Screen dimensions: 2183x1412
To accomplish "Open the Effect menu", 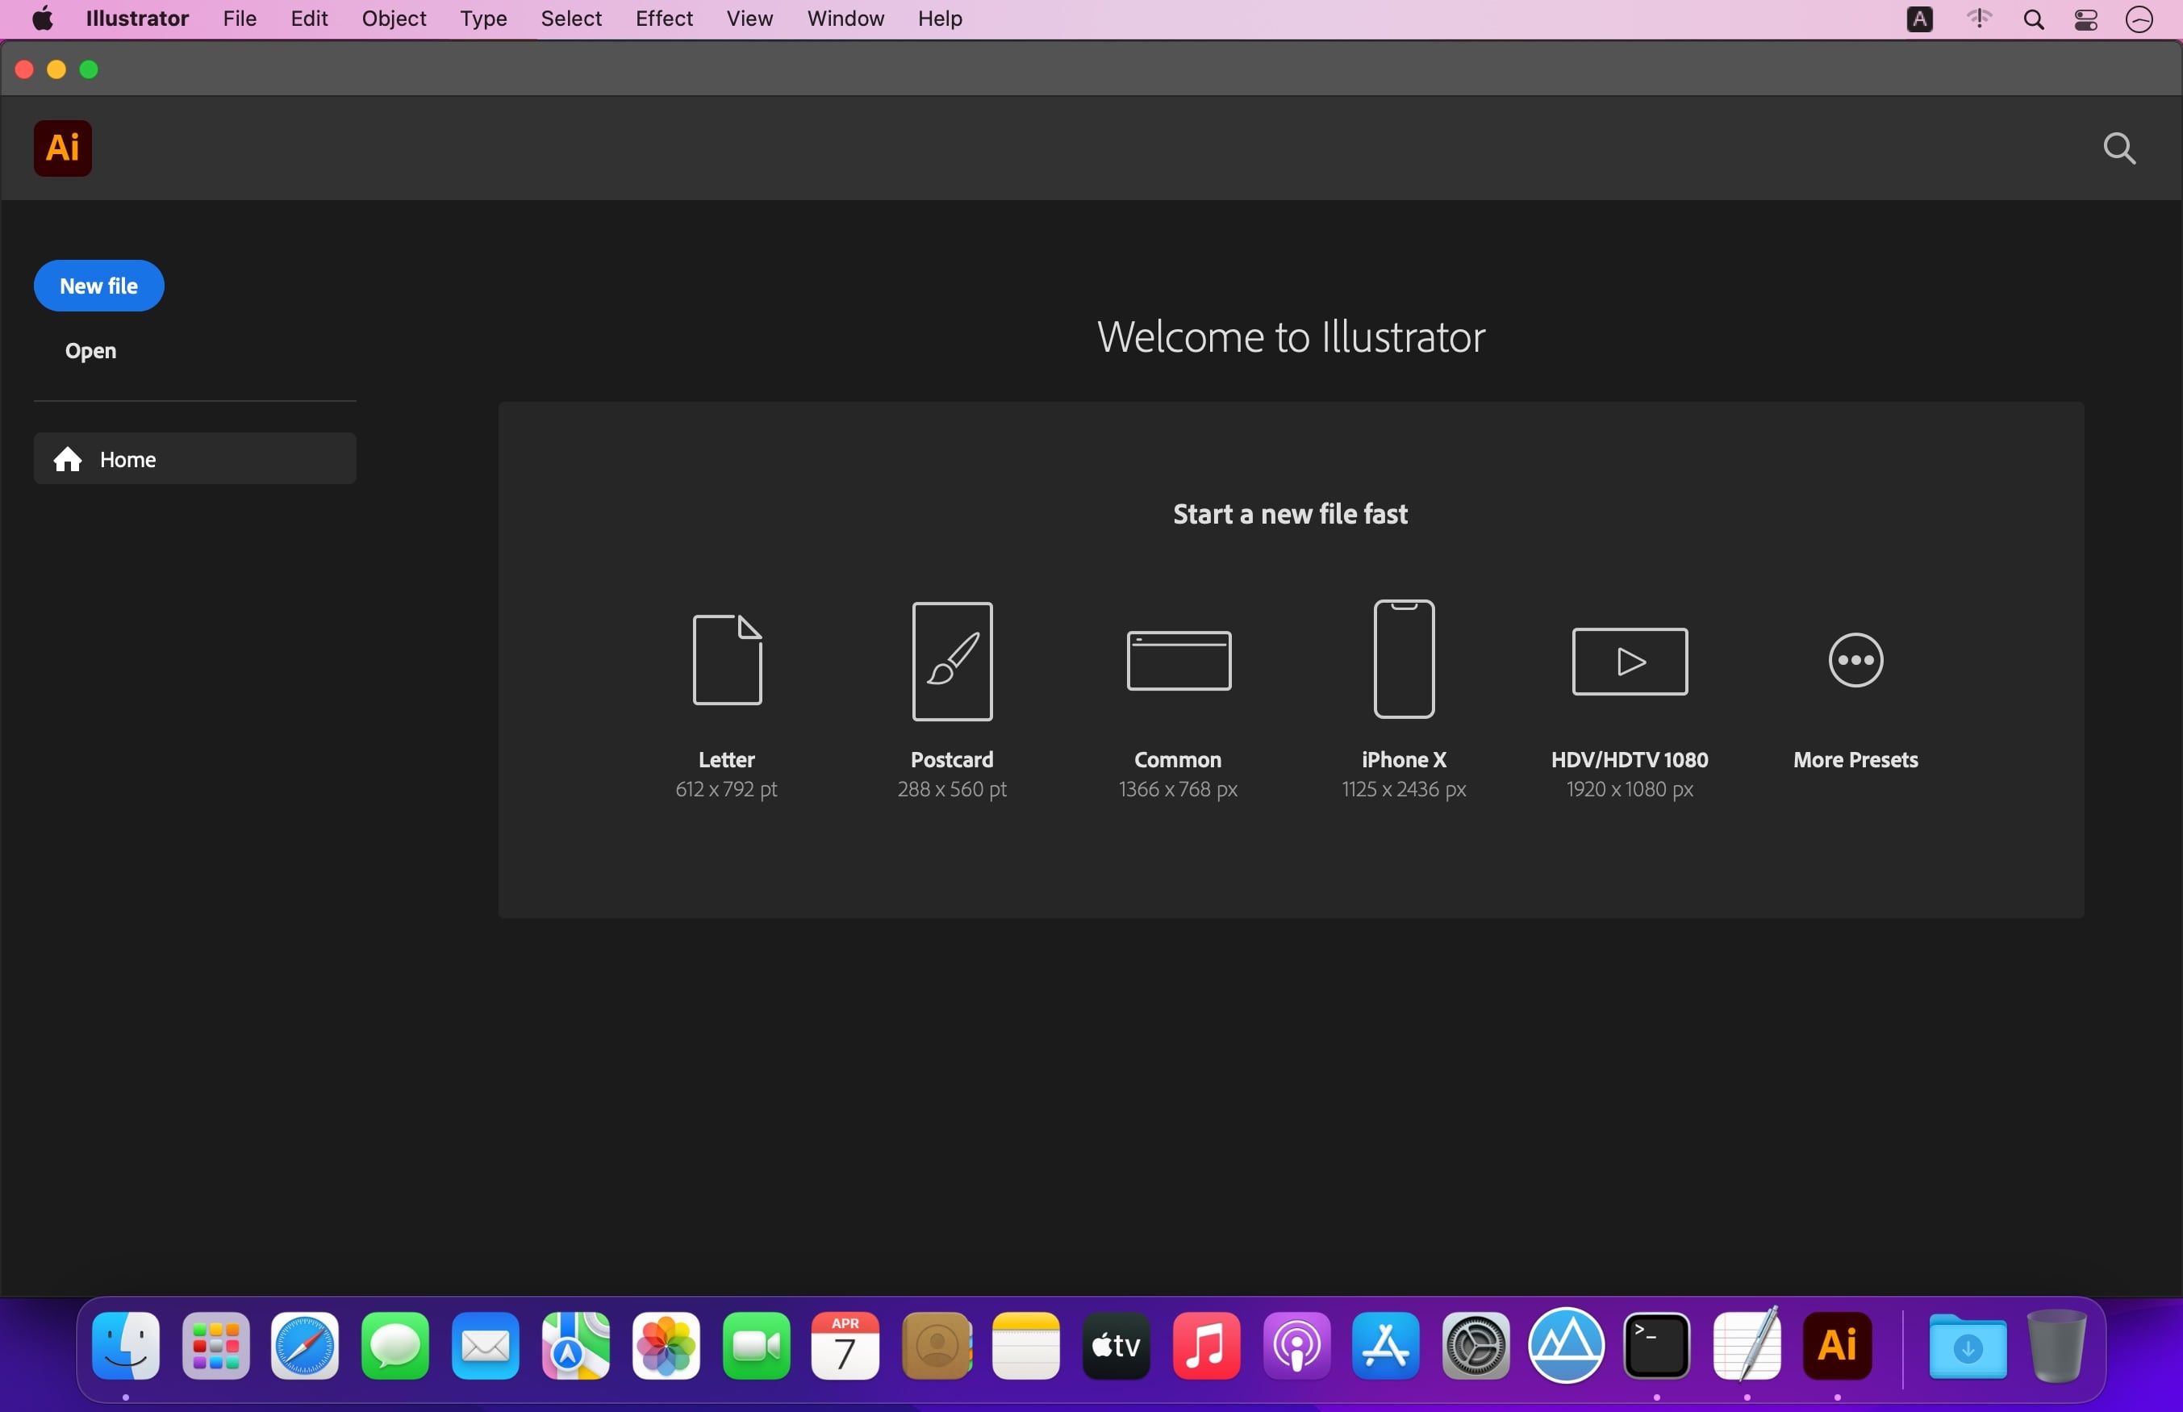I will pyautogui.click(x=662, y=18).
